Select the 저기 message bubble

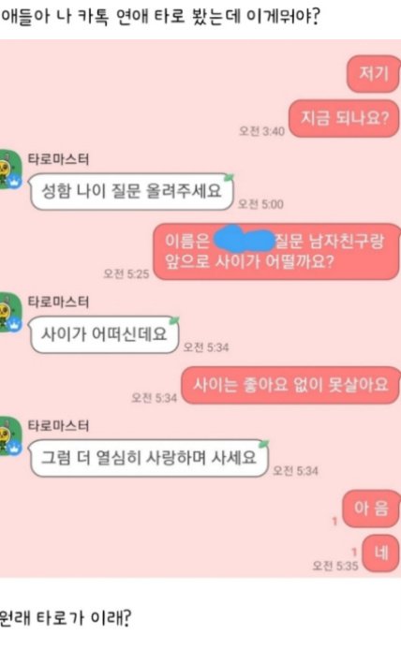point(373,74)
